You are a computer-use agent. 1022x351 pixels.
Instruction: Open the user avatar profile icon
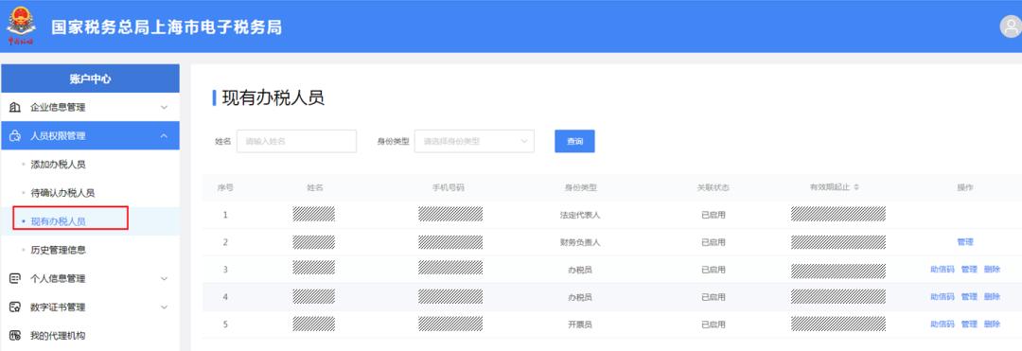(1012, 26)
